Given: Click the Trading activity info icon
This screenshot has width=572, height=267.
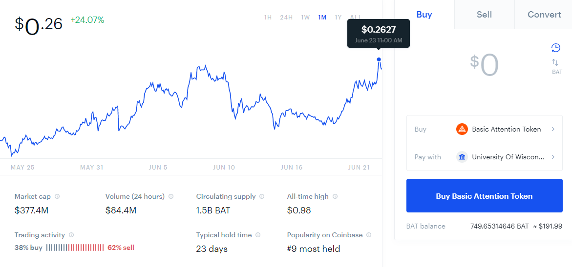Looking at the screenshot, I should [x=71, y=235].
